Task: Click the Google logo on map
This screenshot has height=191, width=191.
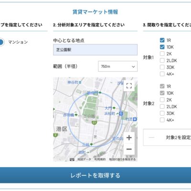Action: [x=61, y=158]
